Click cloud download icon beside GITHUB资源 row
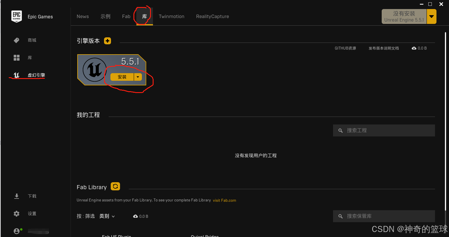This screenshot has height=237, width=449. [414, 48]
